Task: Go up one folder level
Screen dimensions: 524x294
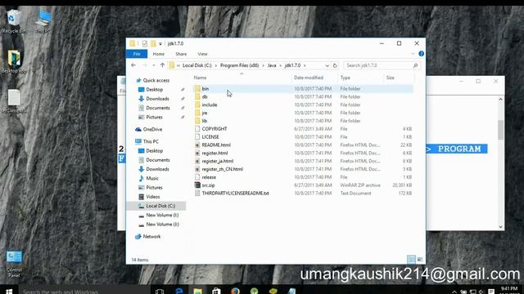Action: [x=162, y=65]
